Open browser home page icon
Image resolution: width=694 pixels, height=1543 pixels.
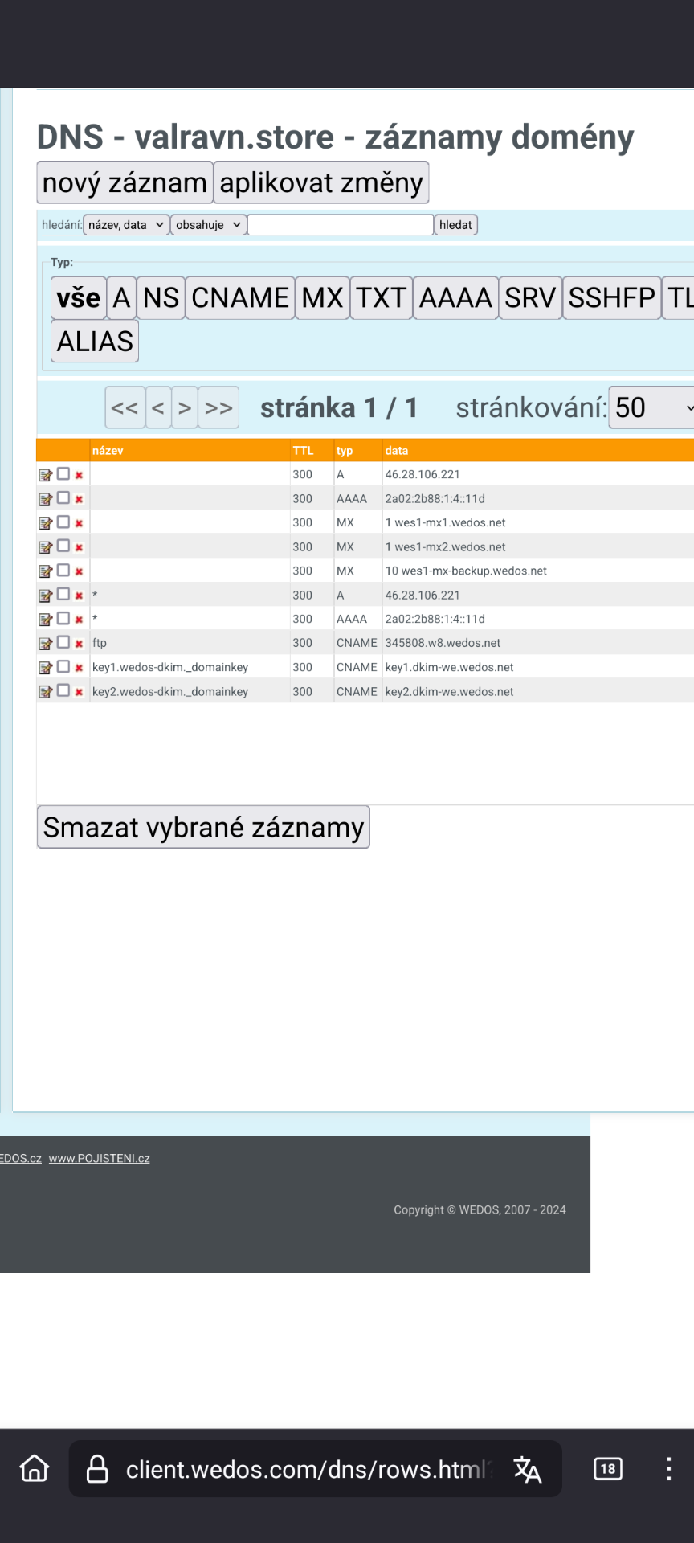35,1468
